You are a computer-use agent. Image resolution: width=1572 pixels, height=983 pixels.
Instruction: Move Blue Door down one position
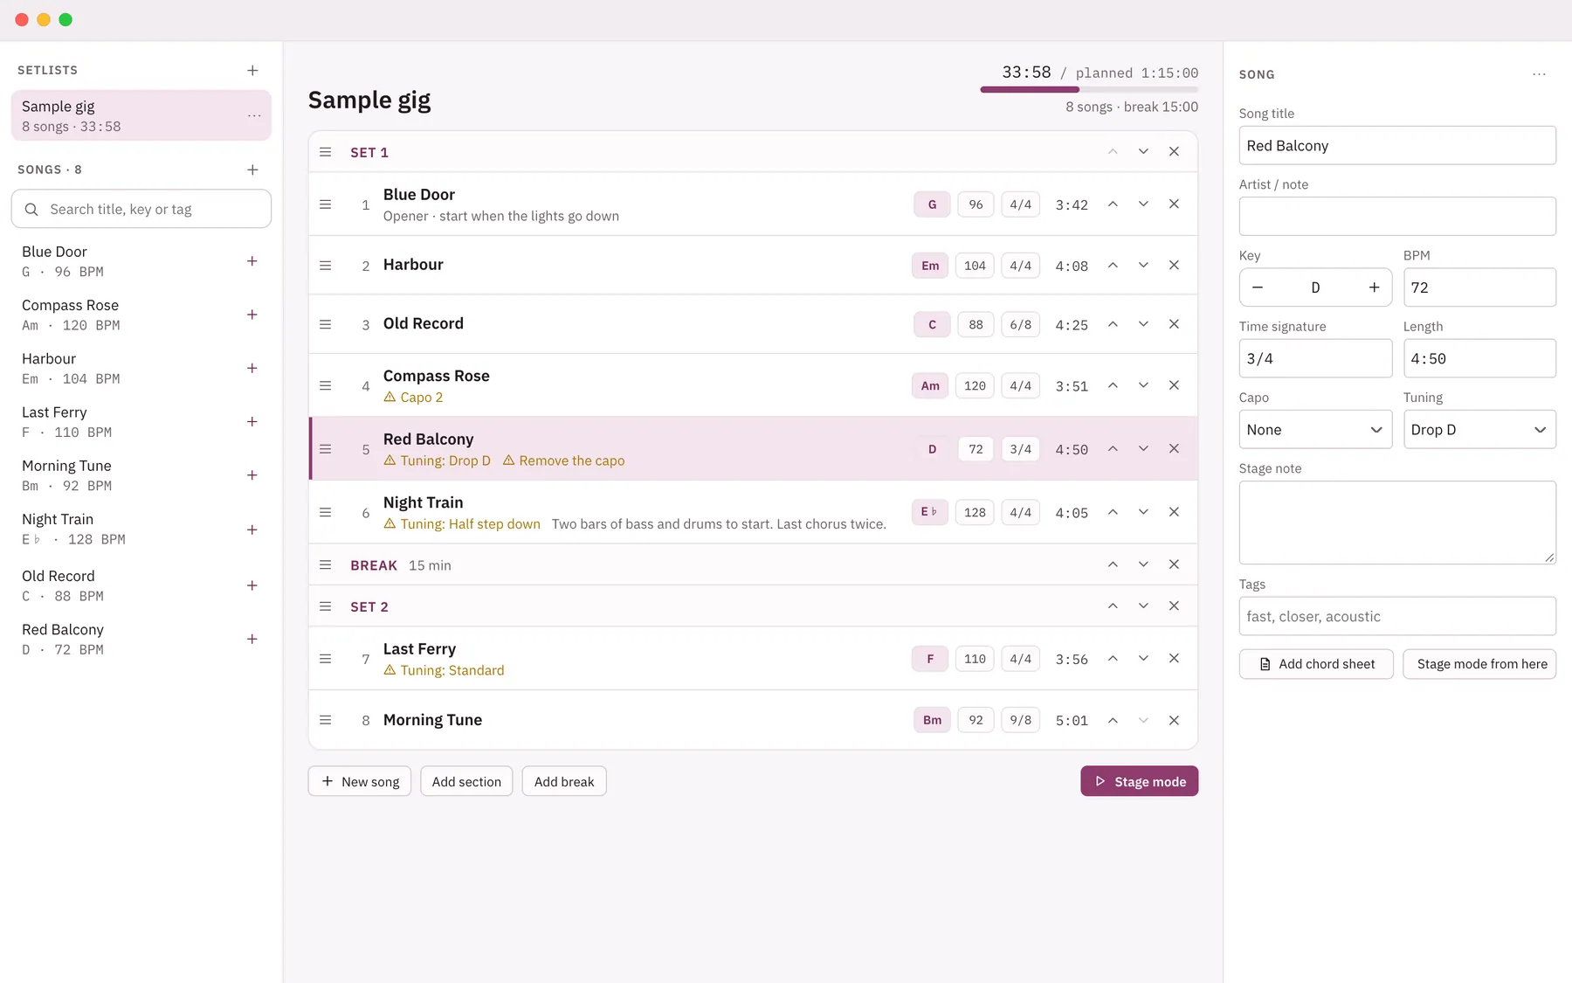(x=1143, y=204)
